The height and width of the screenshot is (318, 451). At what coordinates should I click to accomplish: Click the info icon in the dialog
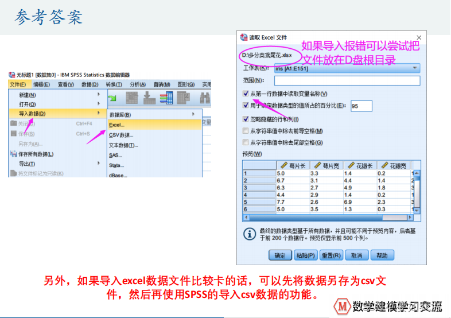pyautogui.click(x=250, y=234)
